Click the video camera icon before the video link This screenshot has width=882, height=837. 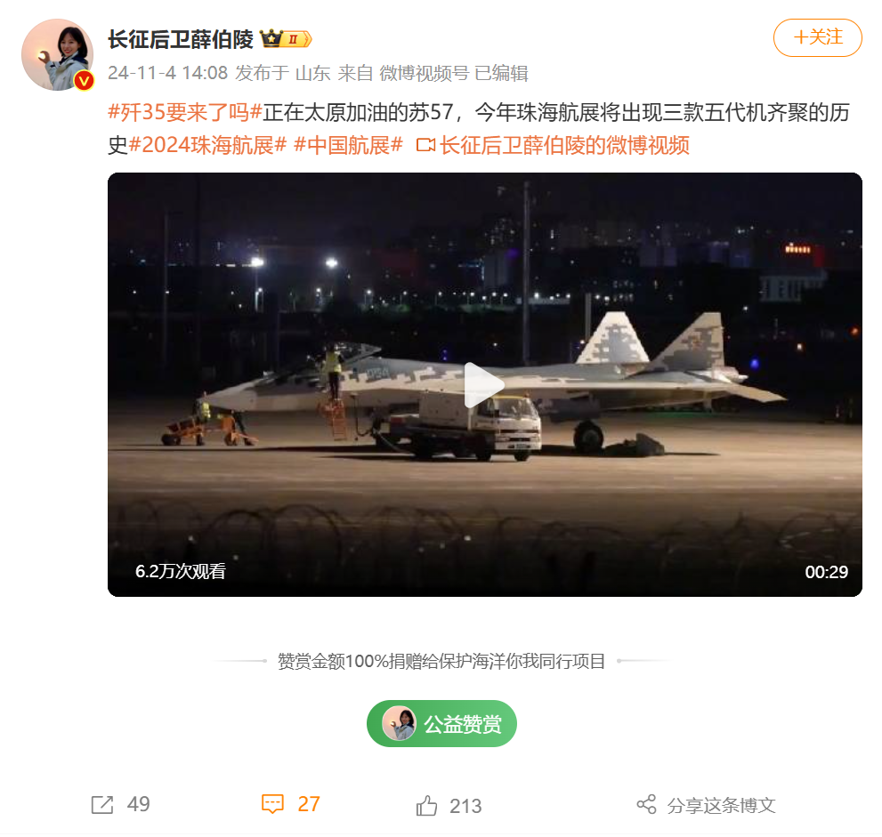tap(425, 145)
